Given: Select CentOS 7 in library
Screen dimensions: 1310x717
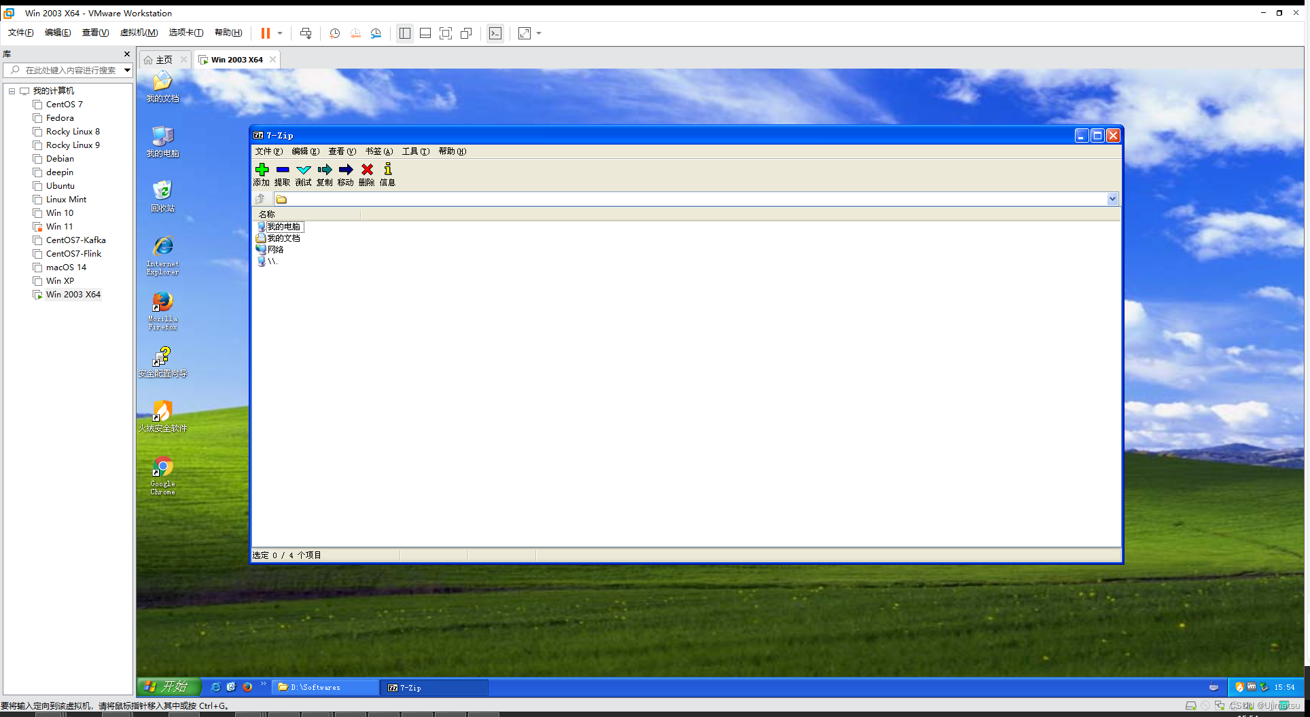Looking at the screenshot, I should [x=64, y=105].
